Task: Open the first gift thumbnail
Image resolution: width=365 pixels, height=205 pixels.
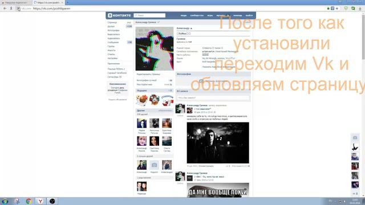Action: click(142, 100)
